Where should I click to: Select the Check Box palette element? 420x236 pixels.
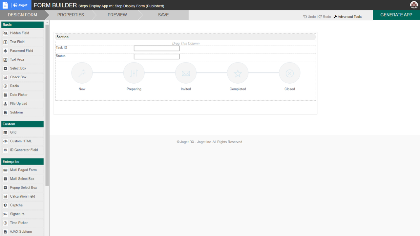coord(18,77)
